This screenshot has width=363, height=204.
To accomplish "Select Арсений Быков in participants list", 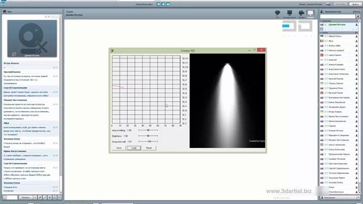I will click(336, 79).
